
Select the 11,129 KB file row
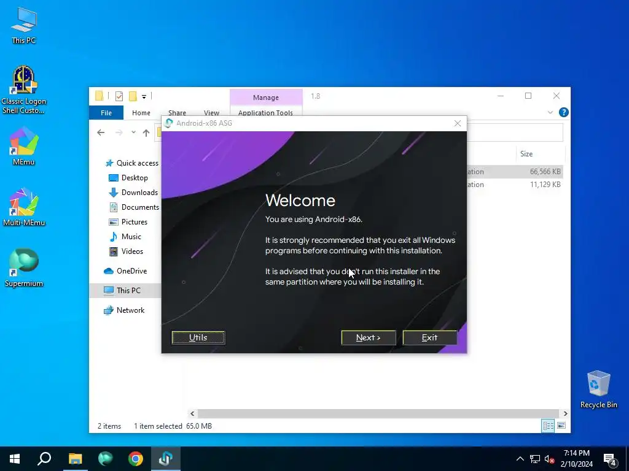pos(515,185)
